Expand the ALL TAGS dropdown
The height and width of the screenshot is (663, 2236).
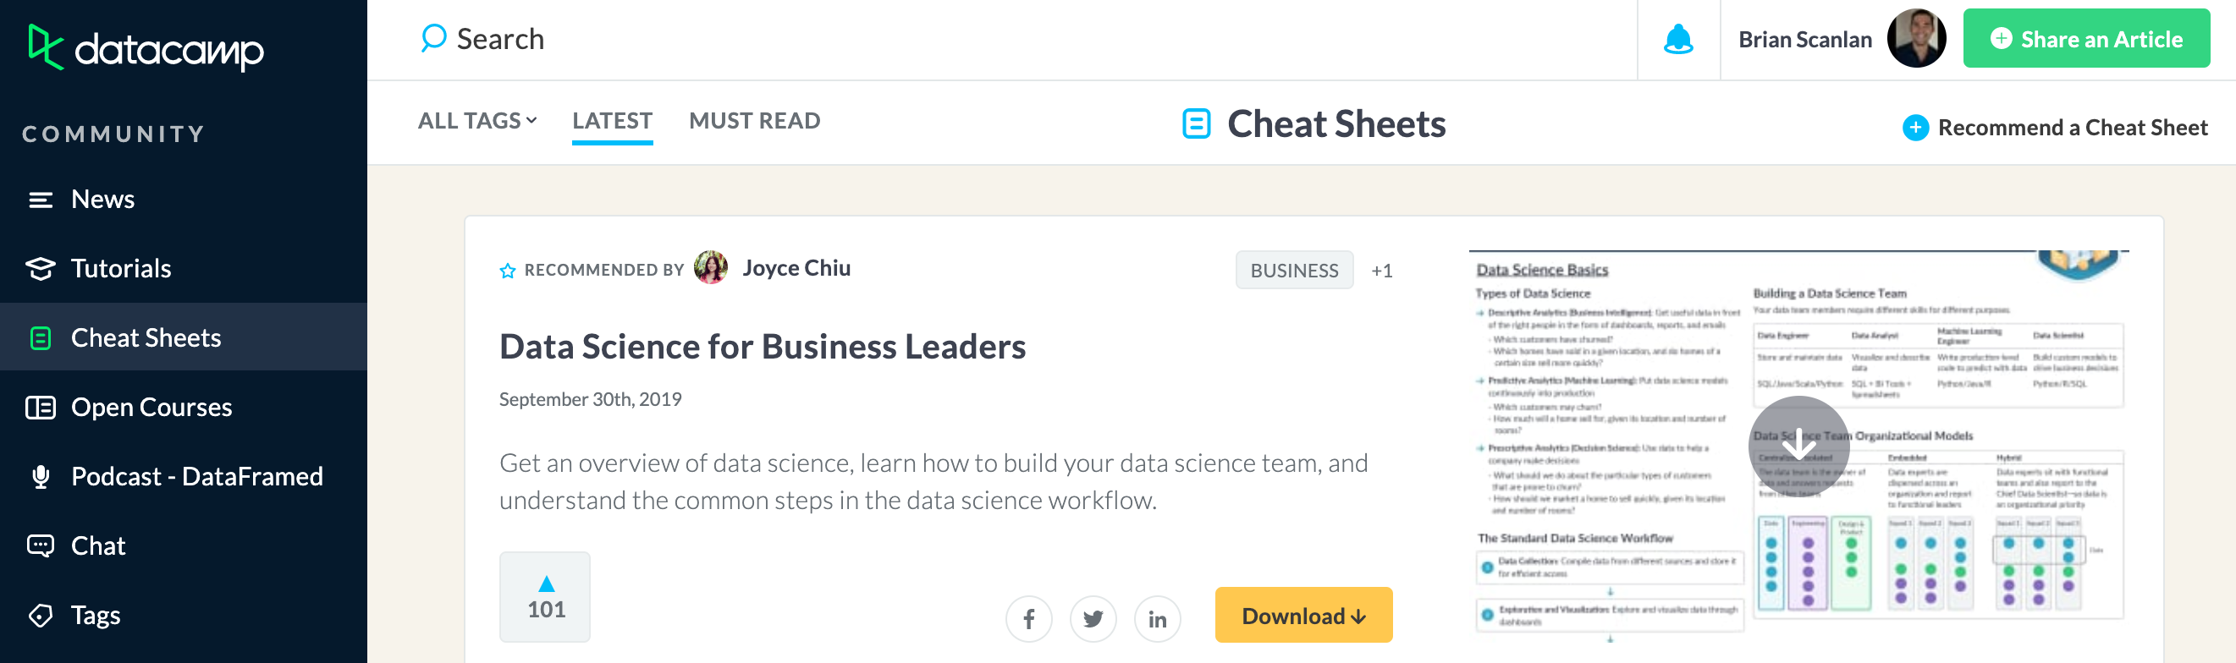coord(477,121)
